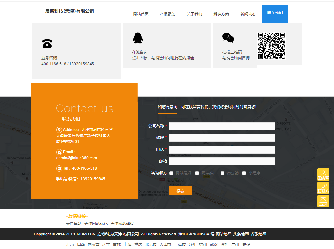Click the active 联系我们 nav tab
Image resolution: width=334 pixels, height=249 pixels.
click(275, 14)
